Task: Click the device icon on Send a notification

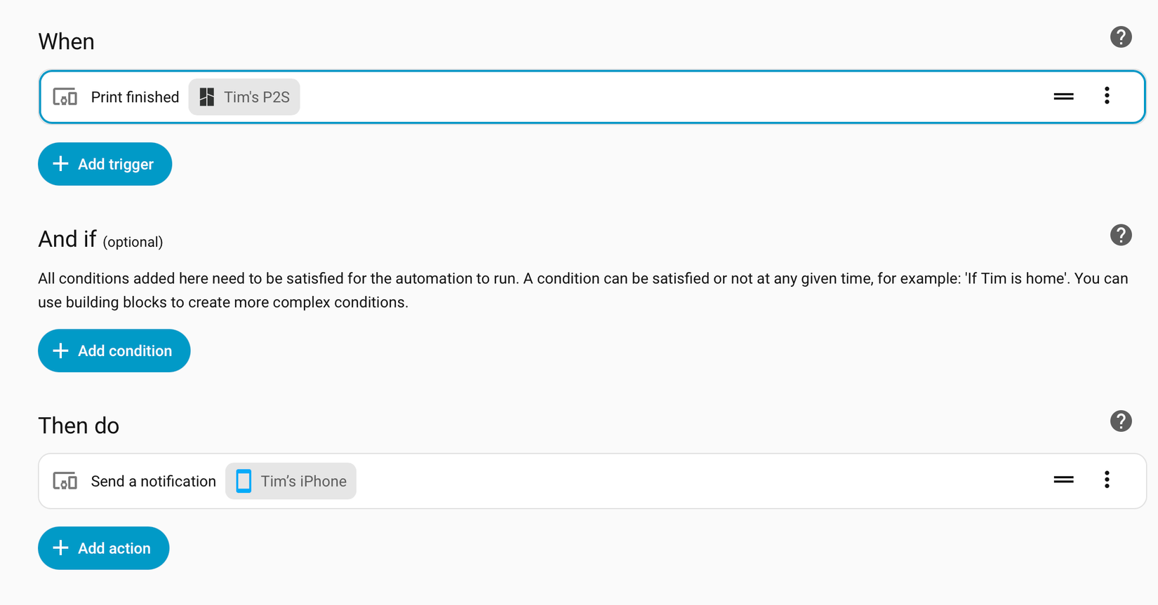Action: (65, 481)
